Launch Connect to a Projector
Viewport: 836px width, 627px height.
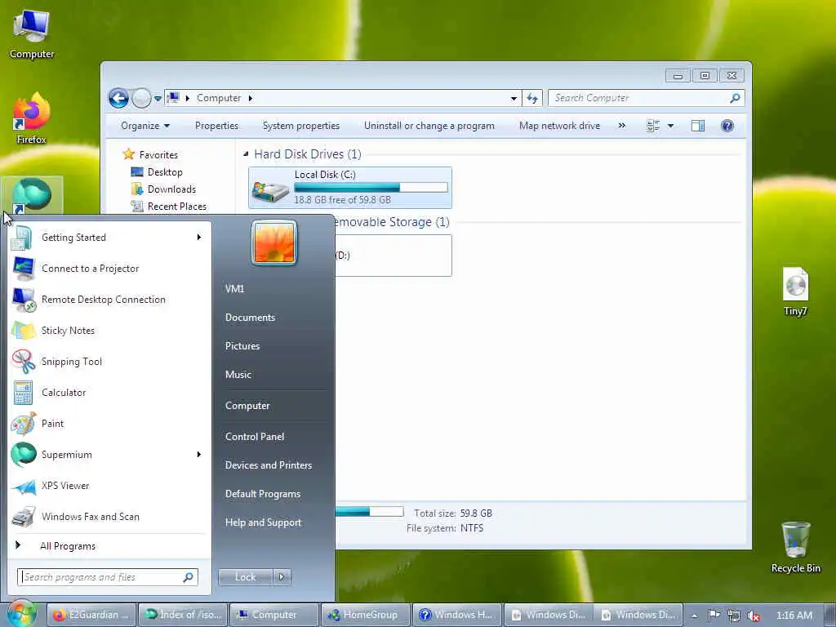[109, 268]
